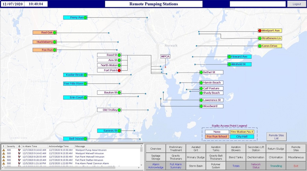Screen dimensions: 307x171
Task: Open the Chlorination screen
Action: (x=276, y=157)
